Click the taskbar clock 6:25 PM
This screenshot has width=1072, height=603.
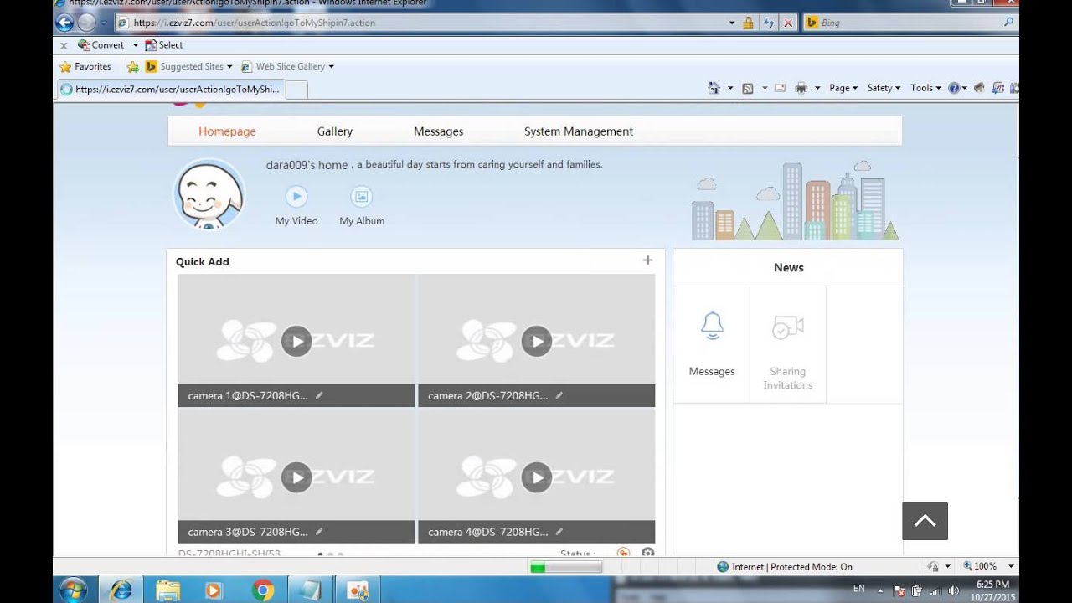992,585
